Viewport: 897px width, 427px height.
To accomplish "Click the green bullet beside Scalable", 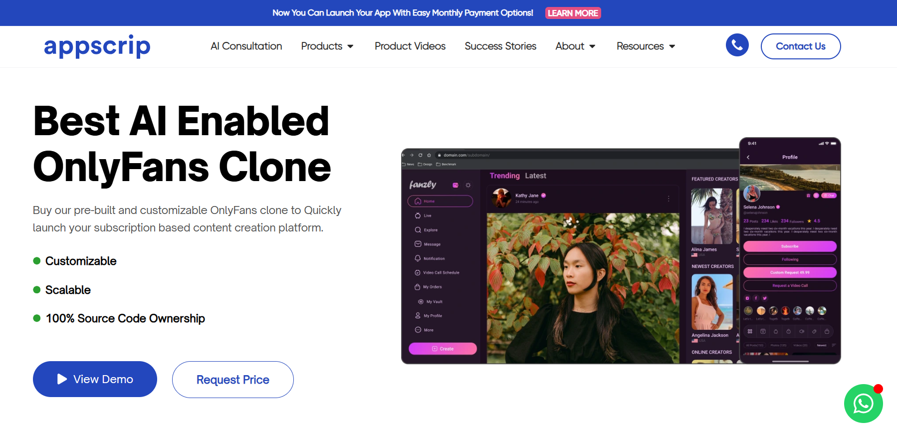I will tap(36, 290).
